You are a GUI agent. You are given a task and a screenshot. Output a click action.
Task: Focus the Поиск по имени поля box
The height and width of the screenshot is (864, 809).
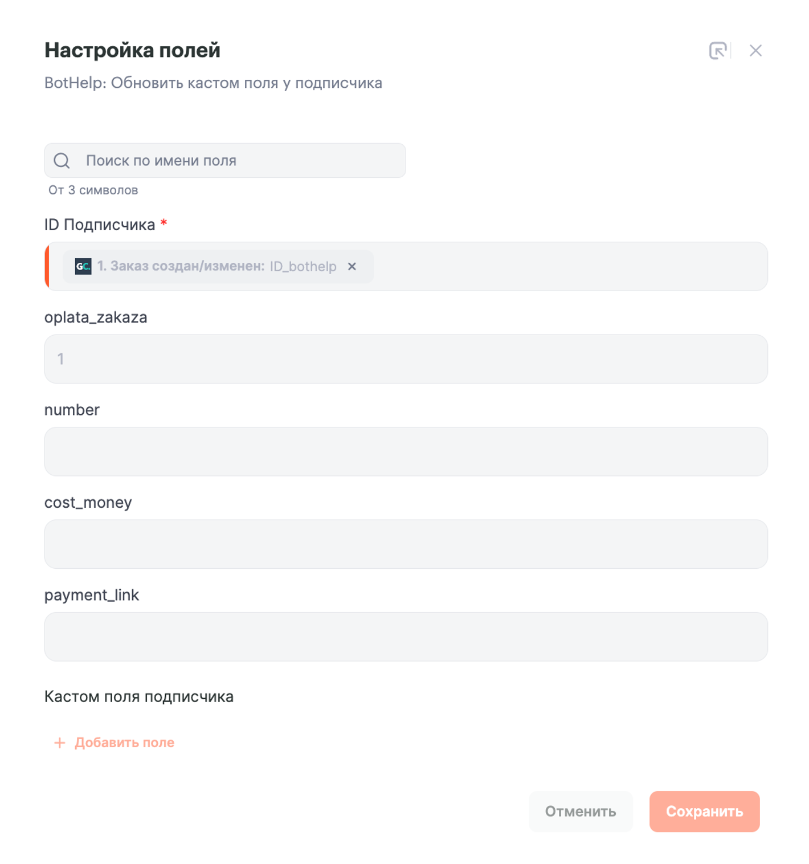pos(239,161)
